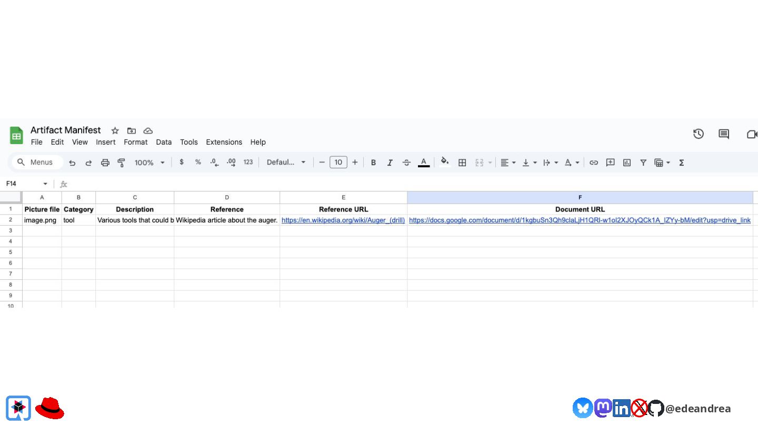Click the LinkedIn social icon
The width and height of the screenshot is (758, 426).
[622, 408]
